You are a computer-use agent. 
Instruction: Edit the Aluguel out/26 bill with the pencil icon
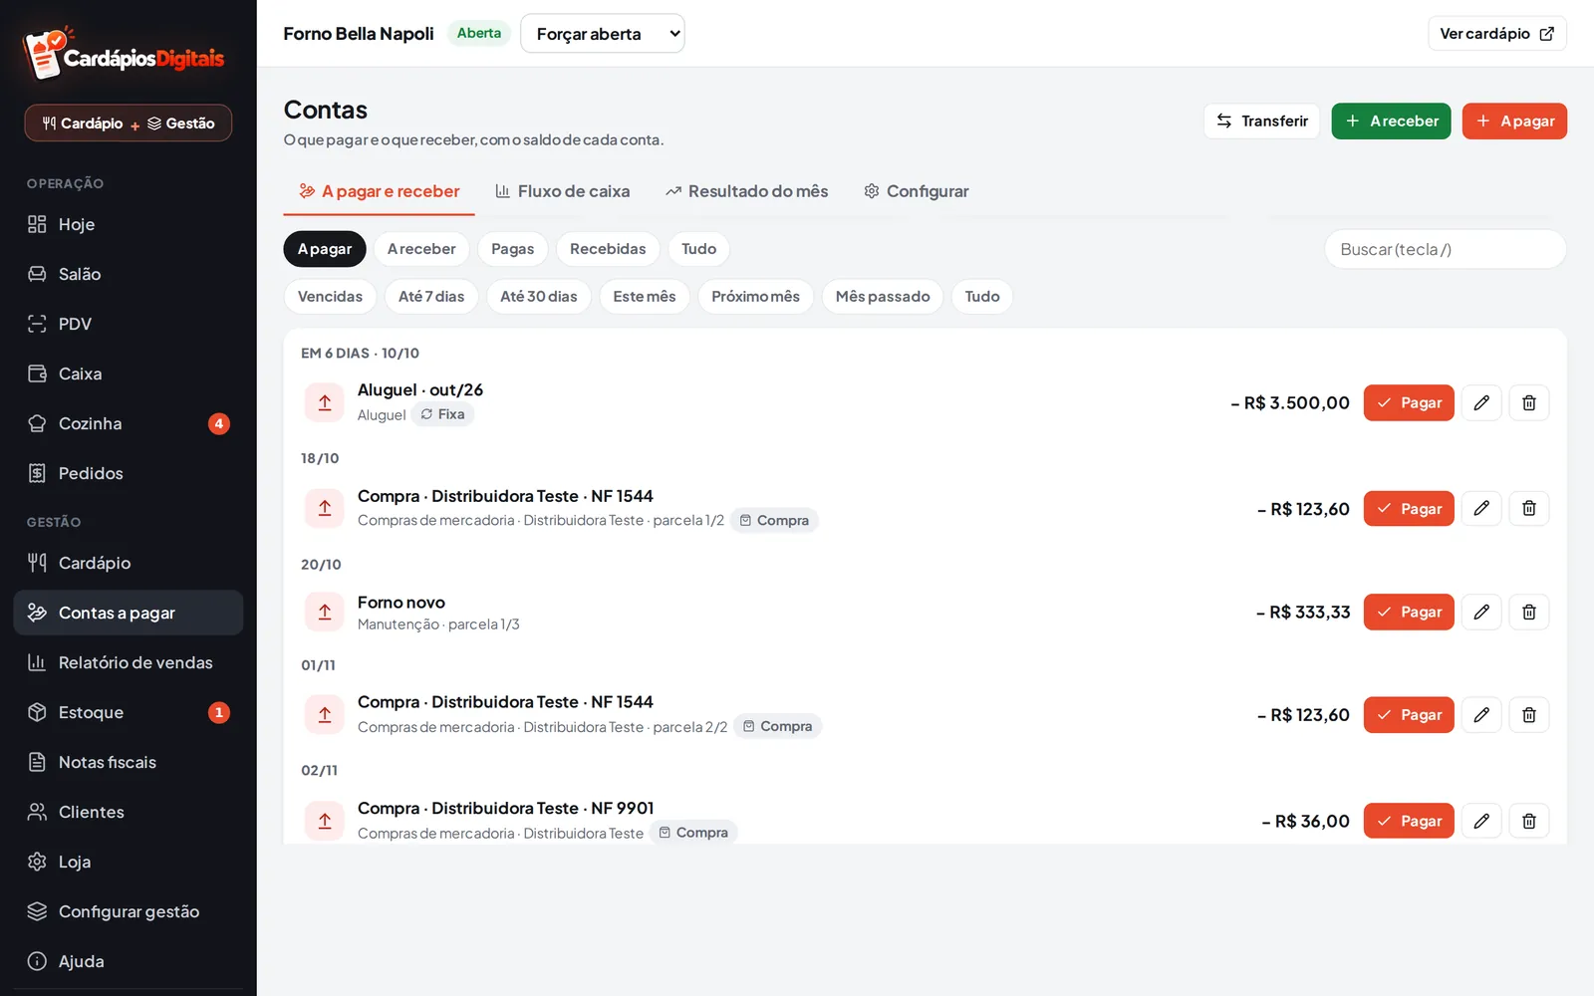[1481, 402]
